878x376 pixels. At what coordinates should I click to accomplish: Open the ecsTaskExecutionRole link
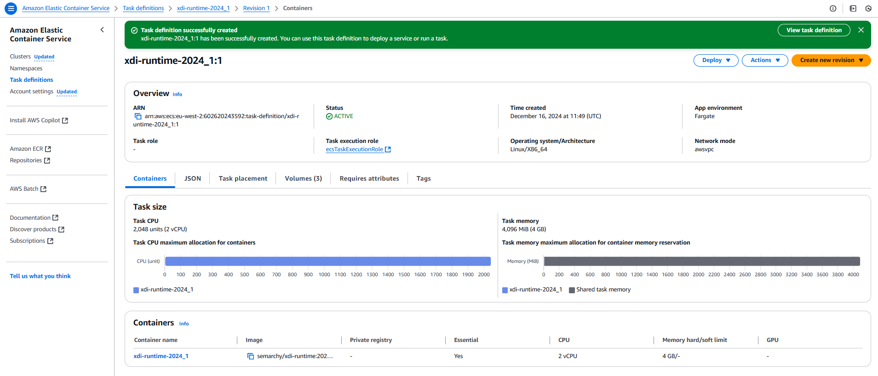tap(354, 149)
